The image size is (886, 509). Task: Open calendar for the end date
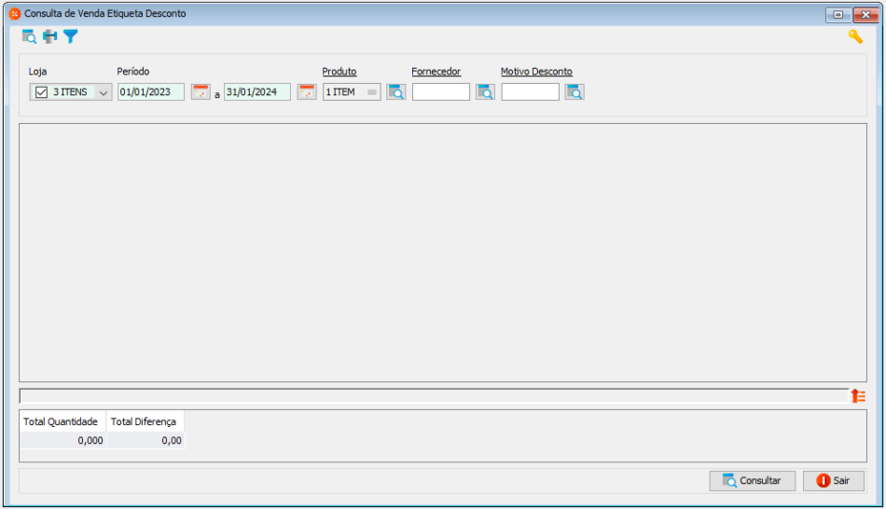pyautogui.click(x=307, y=92)
